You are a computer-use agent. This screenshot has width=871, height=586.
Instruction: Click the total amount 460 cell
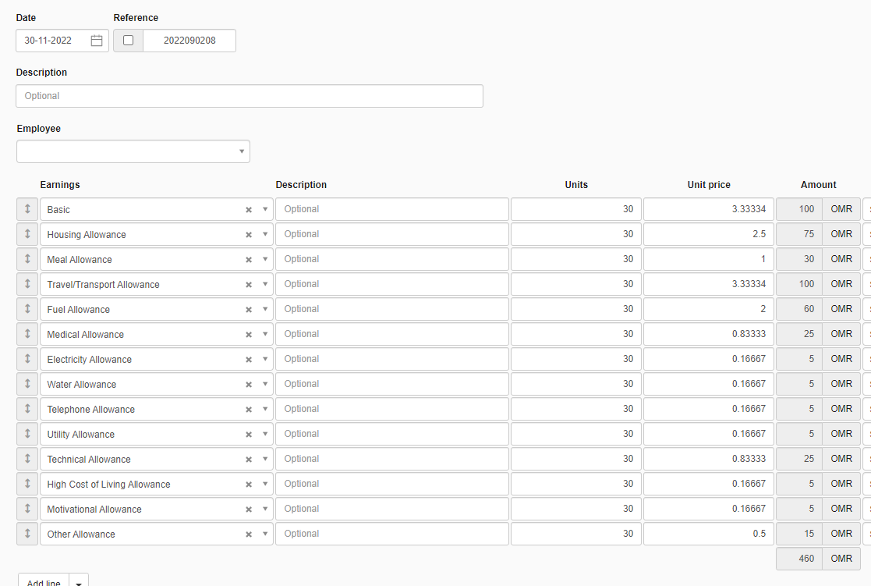tap(799, 559)
